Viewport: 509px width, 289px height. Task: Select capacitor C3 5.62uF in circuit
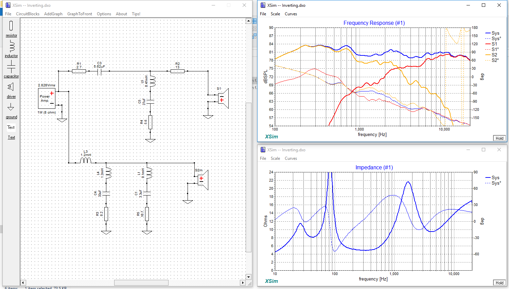[100, 71]
